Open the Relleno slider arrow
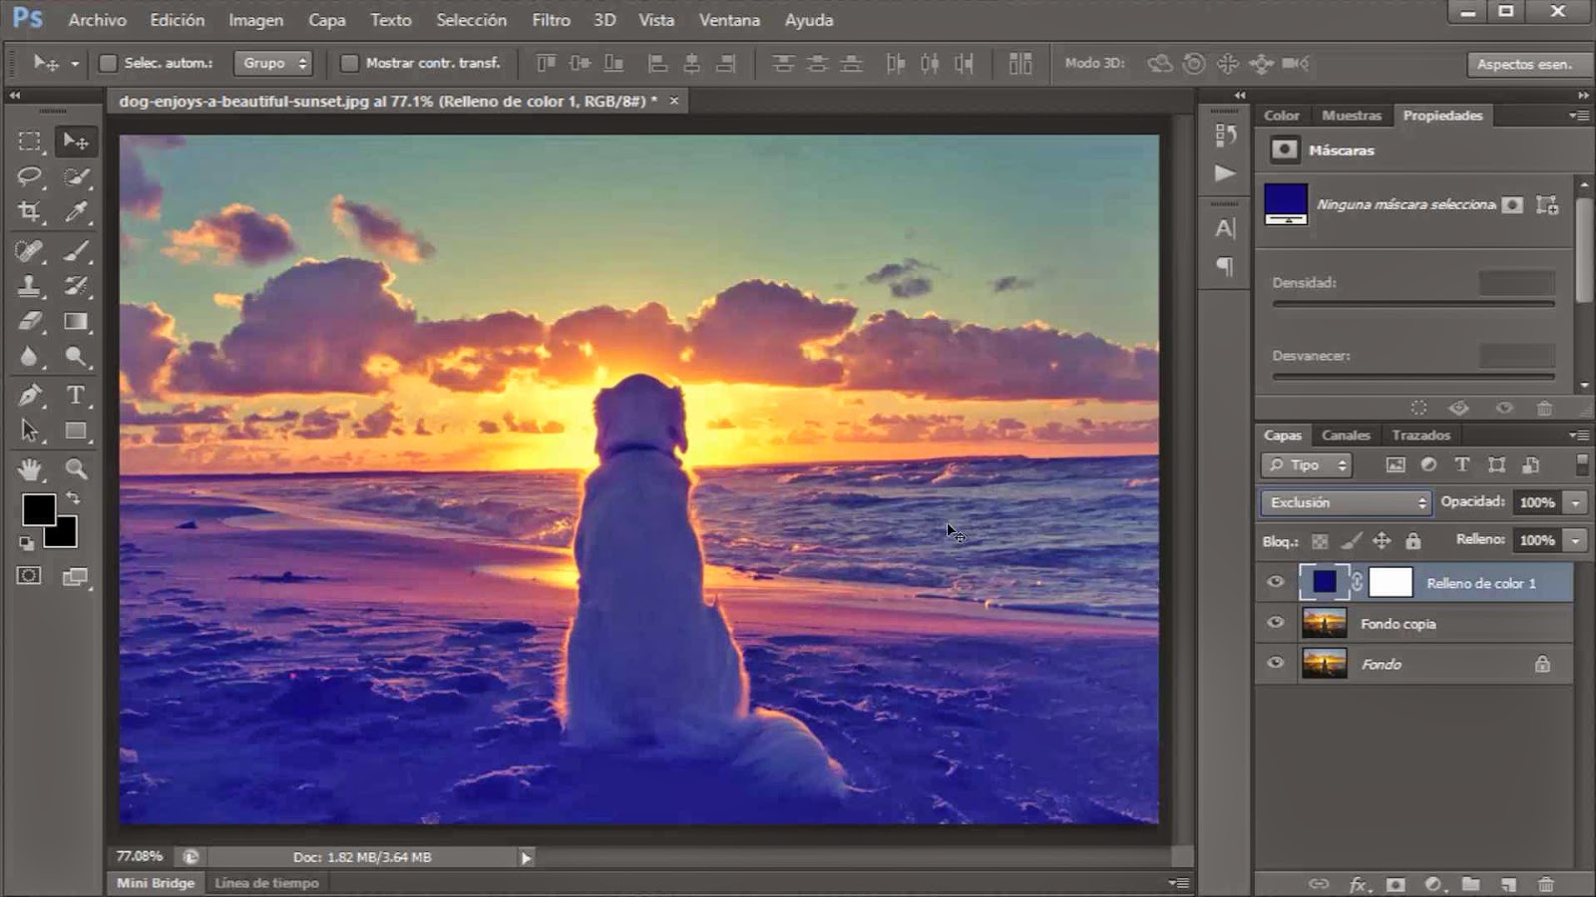The height and width of the screenshot is (897, 1596). click(x=1576, y=540)
